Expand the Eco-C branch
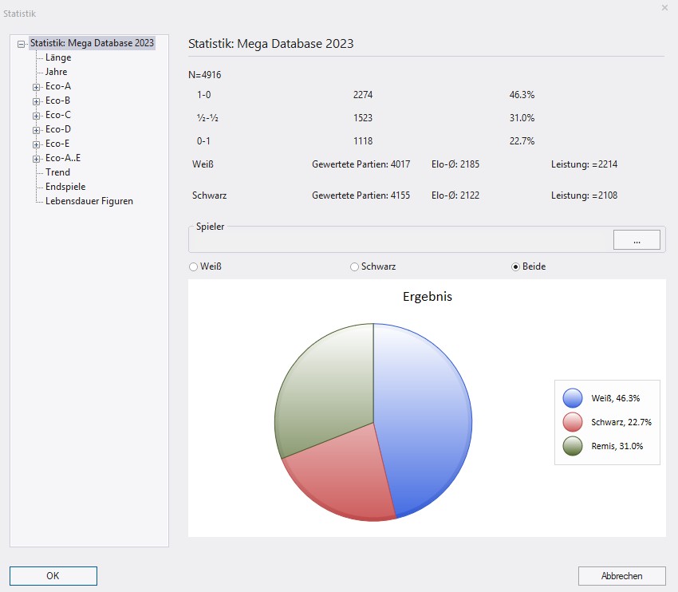This screenshot has width=678, height=592. (x=36, y=116)
